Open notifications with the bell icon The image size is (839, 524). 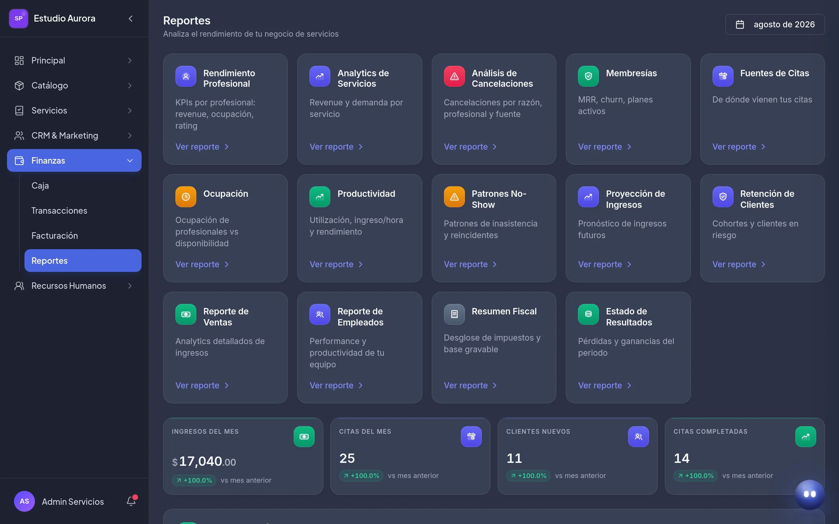131,501
